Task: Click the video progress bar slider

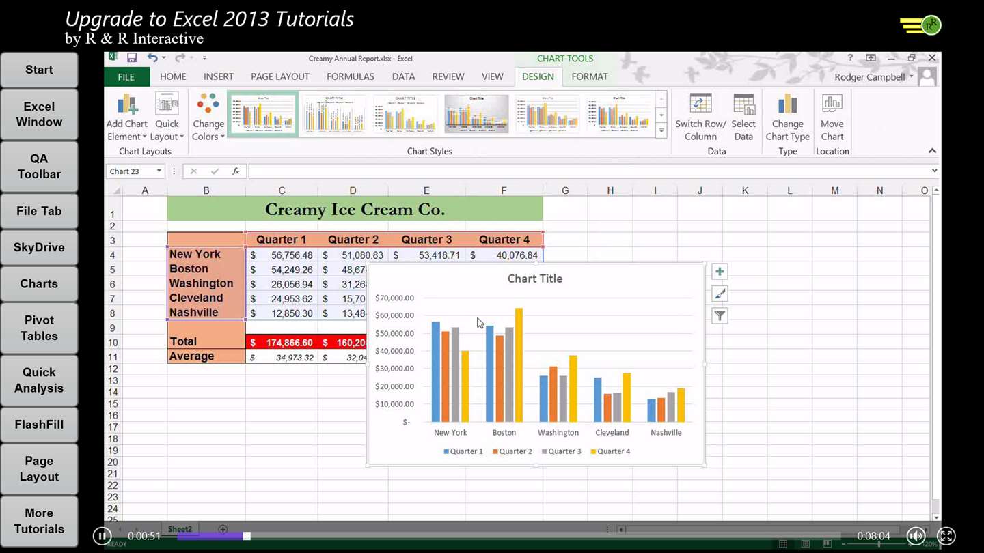Action: coord(247,536)
